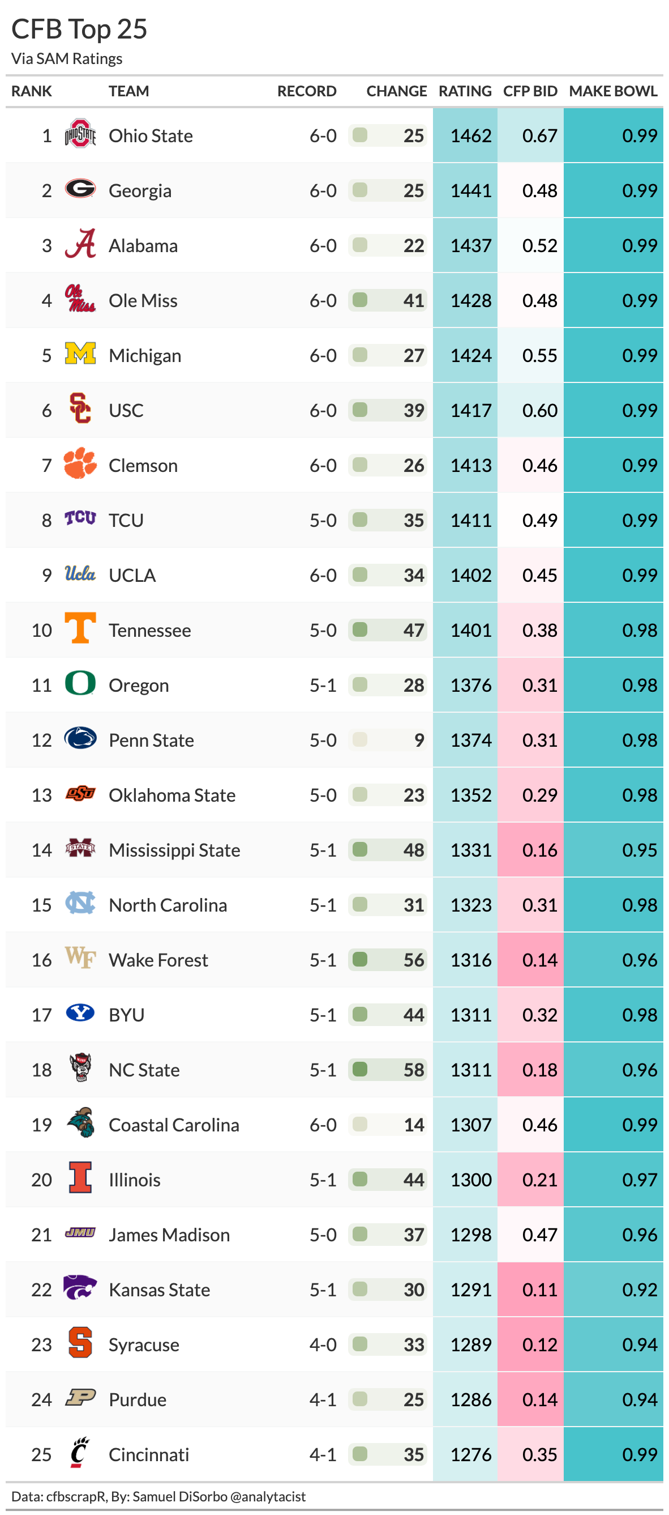This screenshot has height=1515, width=669.
Task: Click the Cincinnati C logo
Action: click(79, 1453)
